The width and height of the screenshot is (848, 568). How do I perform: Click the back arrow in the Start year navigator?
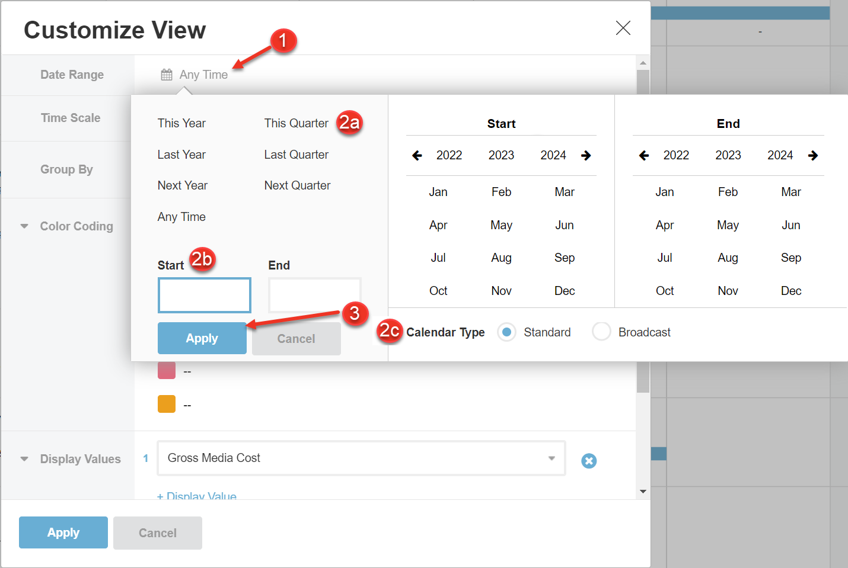pos(417,155)
